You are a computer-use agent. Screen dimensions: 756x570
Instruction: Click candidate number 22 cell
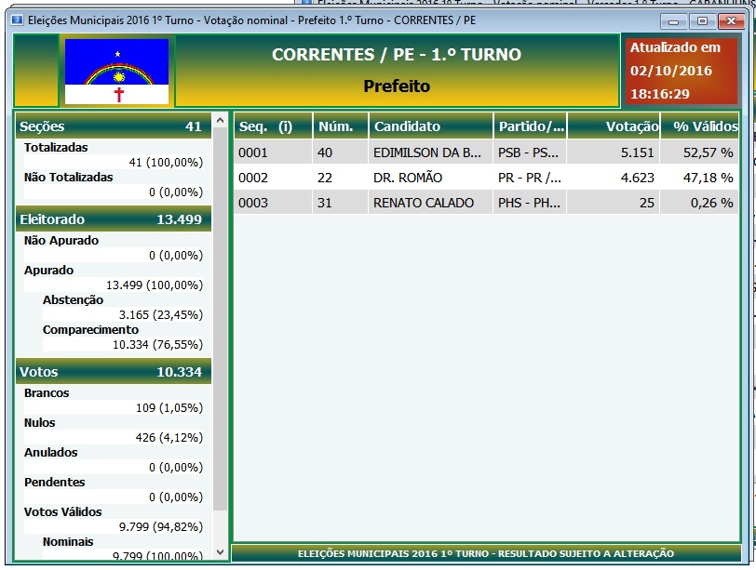point(341,178)
